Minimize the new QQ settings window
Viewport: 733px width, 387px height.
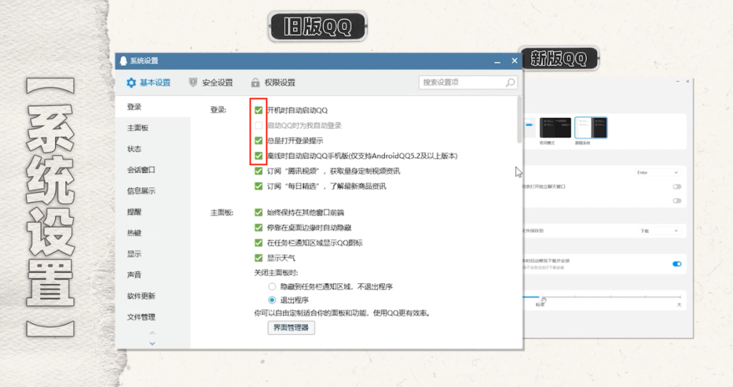tap(677, 81)
